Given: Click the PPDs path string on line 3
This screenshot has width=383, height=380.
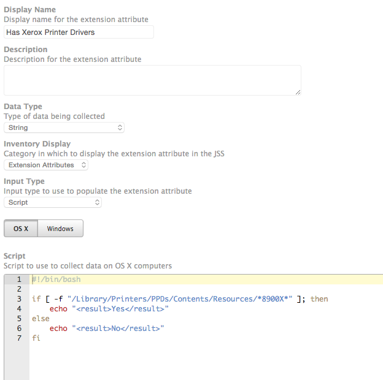Looking at the screenshot, I should [180, 298].
